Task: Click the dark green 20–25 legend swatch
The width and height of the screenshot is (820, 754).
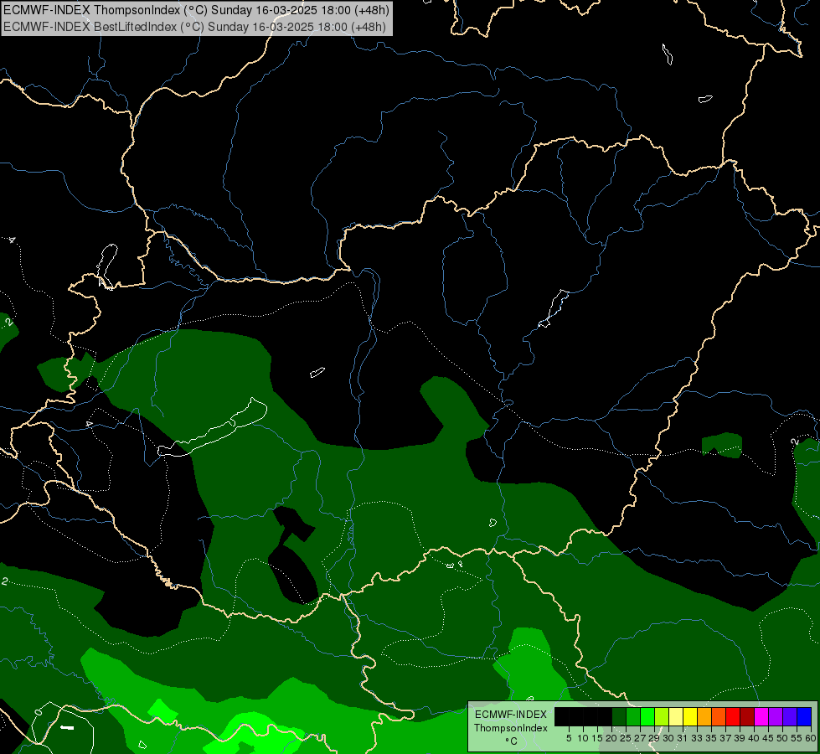Action: [619, 717]
